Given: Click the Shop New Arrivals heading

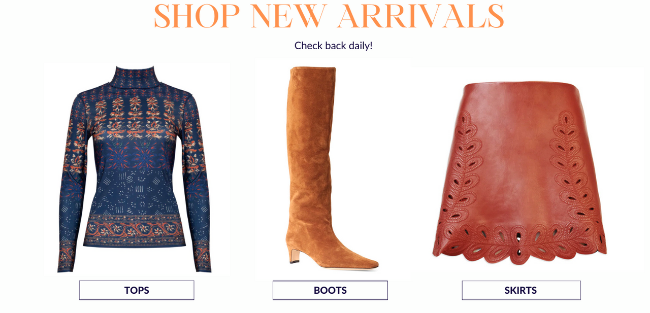Looking at the screenshot, I should (x=329, y=16).
